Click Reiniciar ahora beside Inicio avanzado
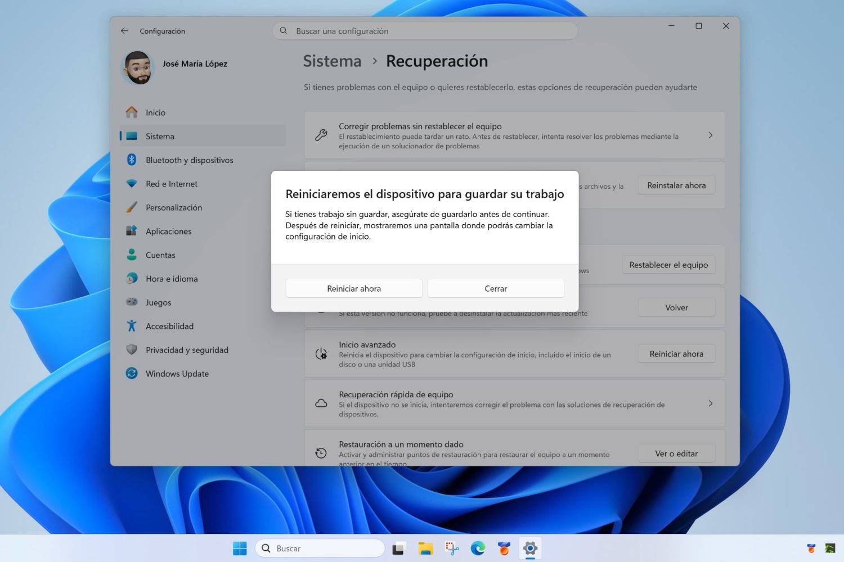The width and height of the screenshot is (844, 562). [x=676, y=354]
